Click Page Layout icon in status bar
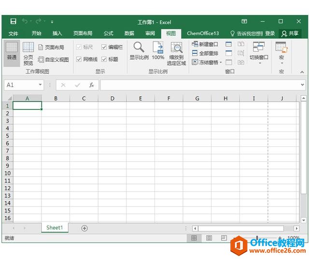Image resolution: width=309 pixels, height=259 pixels. (209, 238)
